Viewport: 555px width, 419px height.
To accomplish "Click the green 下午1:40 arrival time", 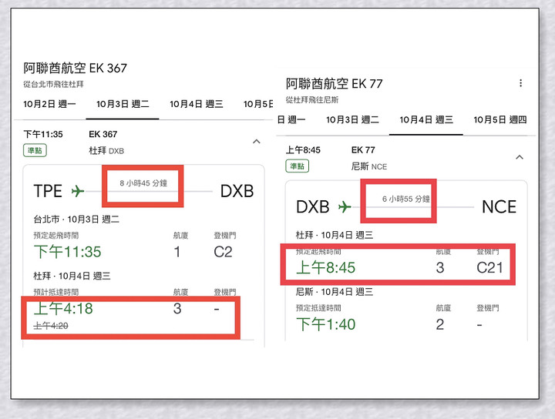I will [325, 324].
